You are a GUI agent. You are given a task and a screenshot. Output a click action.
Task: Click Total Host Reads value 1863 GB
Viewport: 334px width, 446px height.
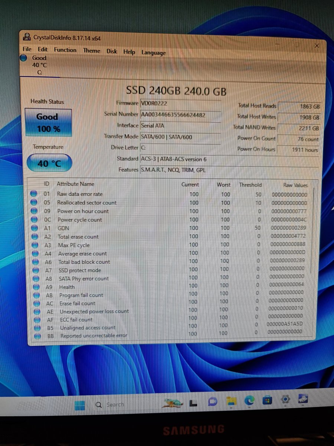pyautogui.click(x=299, y=106)
